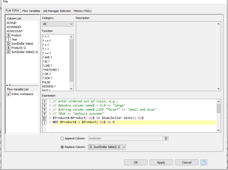Choose the '? <= ?' function

47,41
